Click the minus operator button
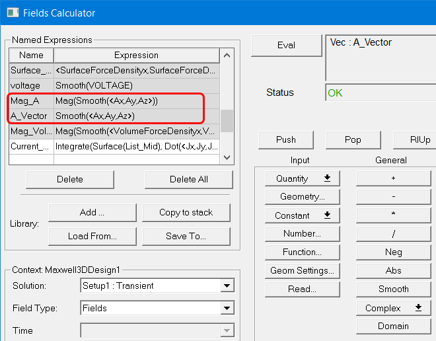Viewport: 436px width, 341px height. click(x=394, y=197)
